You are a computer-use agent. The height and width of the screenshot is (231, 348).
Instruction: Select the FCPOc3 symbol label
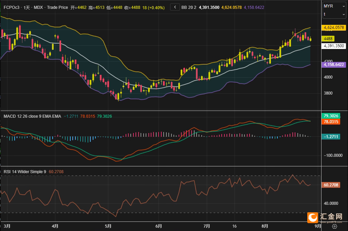[x=12, y=7]
